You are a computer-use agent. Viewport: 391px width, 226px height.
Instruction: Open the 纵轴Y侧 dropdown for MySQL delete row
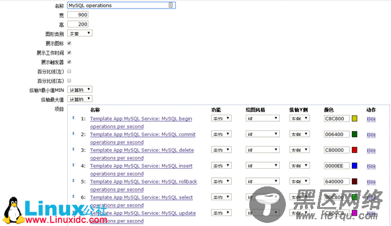(x=299, y=150)
